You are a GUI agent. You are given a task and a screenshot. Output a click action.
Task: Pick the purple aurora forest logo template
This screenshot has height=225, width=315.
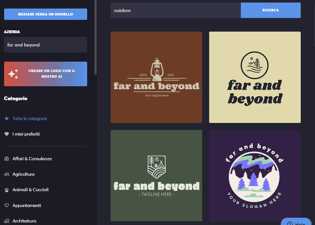(x=255, y=175)
